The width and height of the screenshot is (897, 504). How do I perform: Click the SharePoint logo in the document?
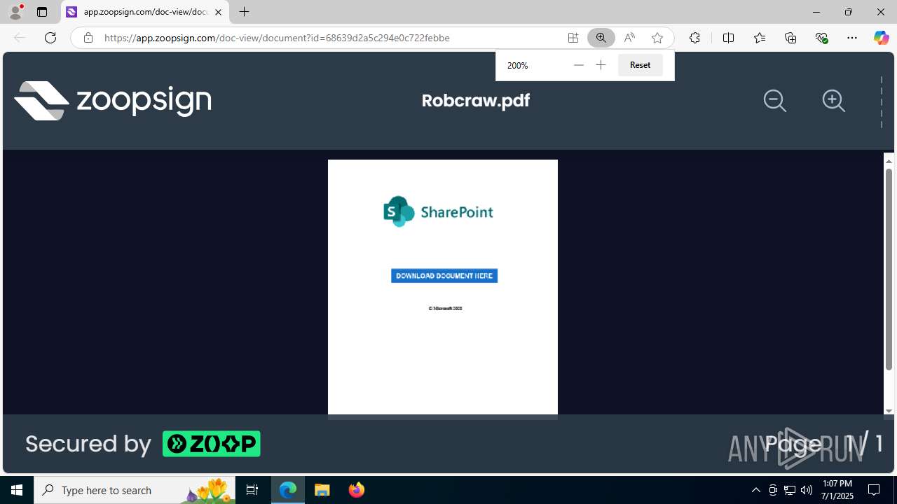coord(438,211)
